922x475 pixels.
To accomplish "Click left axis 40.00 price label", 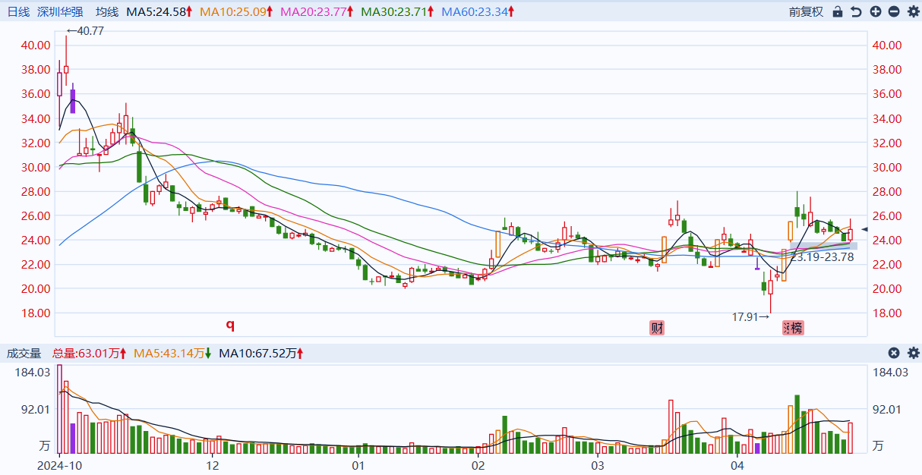I will 36,46.
